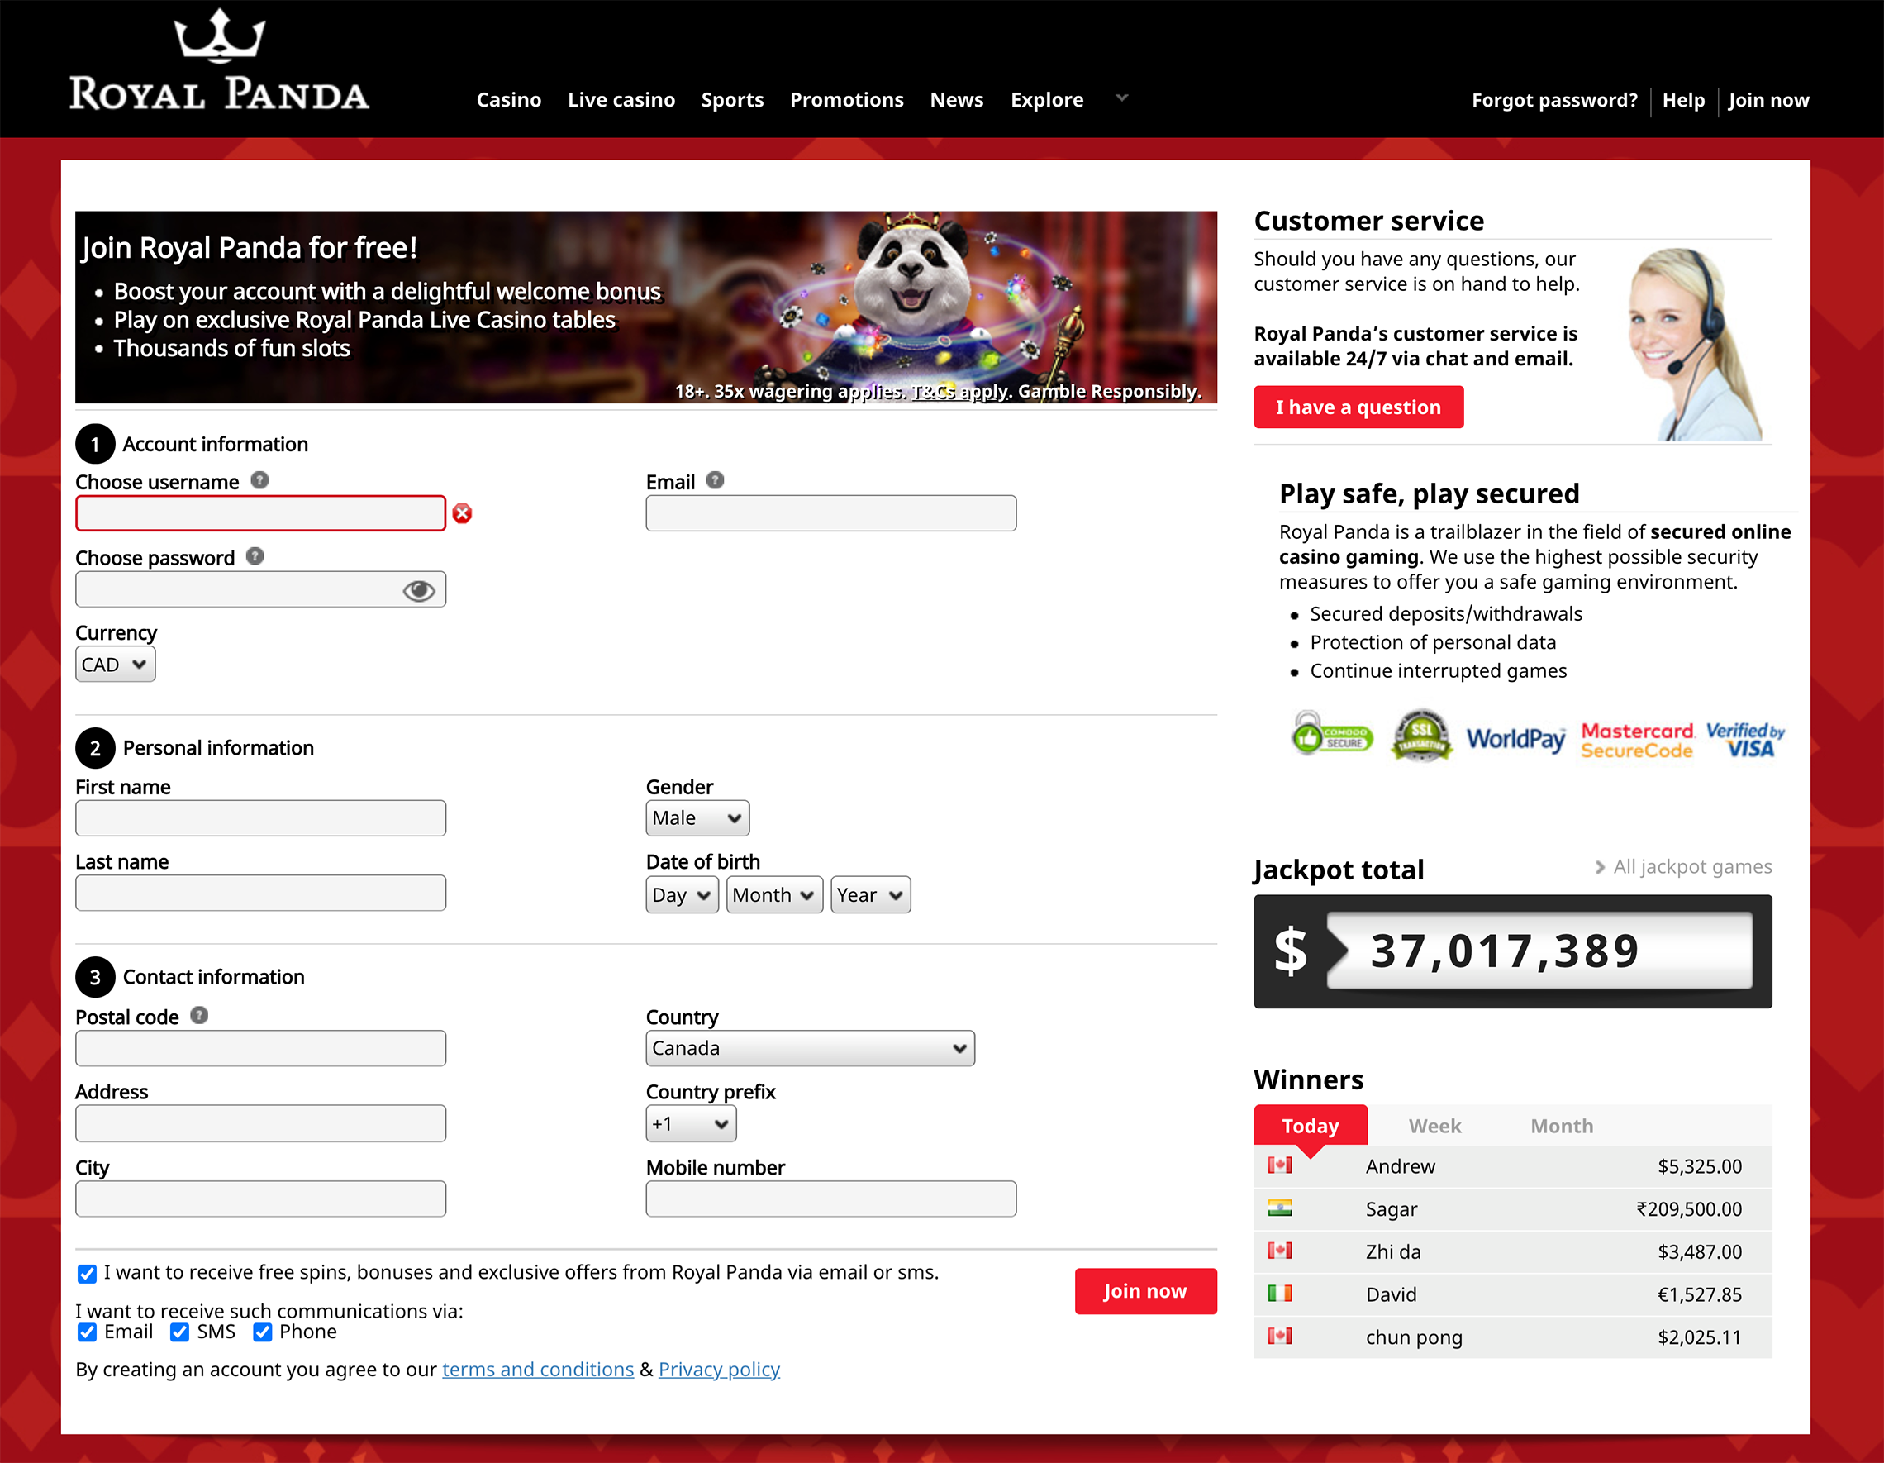Uncheck the Phone communications checkbox

click(x=262, y=1332)
